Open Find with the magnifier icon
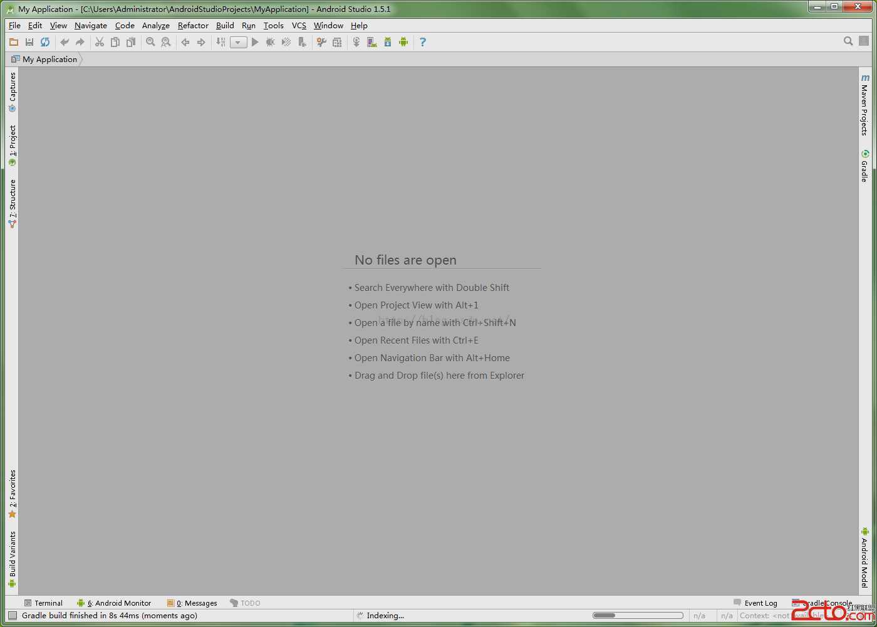Image resolution: width=877 pixels, height=627 pixels. 150,42
